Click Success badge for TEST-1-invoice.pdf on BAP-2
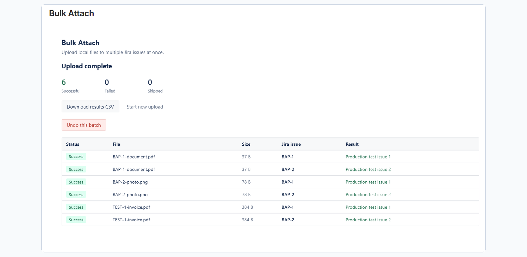The height and width of the screenshot is (257, 527). pyautogui.click(x=76, y=220)
